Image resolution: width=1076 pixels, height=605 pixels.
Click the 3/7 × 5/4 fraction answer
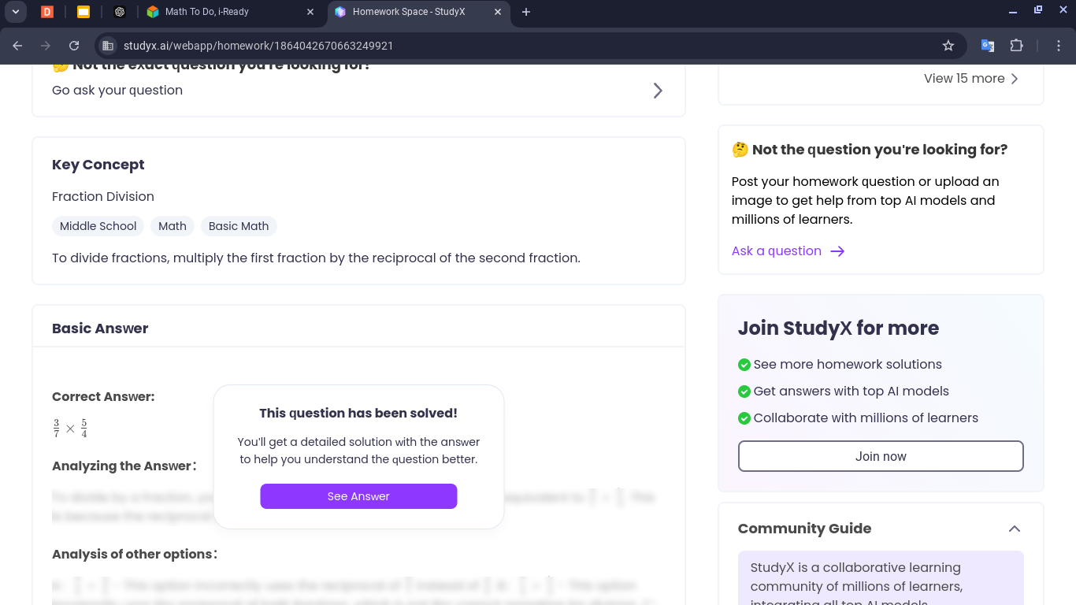tap(70, 429)
